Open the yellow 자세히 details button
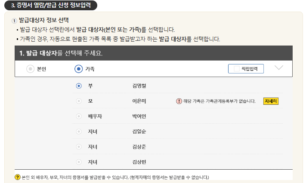Screen dimensions: 306x183 click(x=271, y=101)
